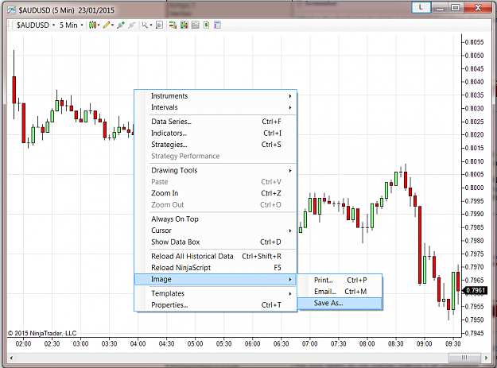Open data series candlestick bars icon

pos(184,25)
